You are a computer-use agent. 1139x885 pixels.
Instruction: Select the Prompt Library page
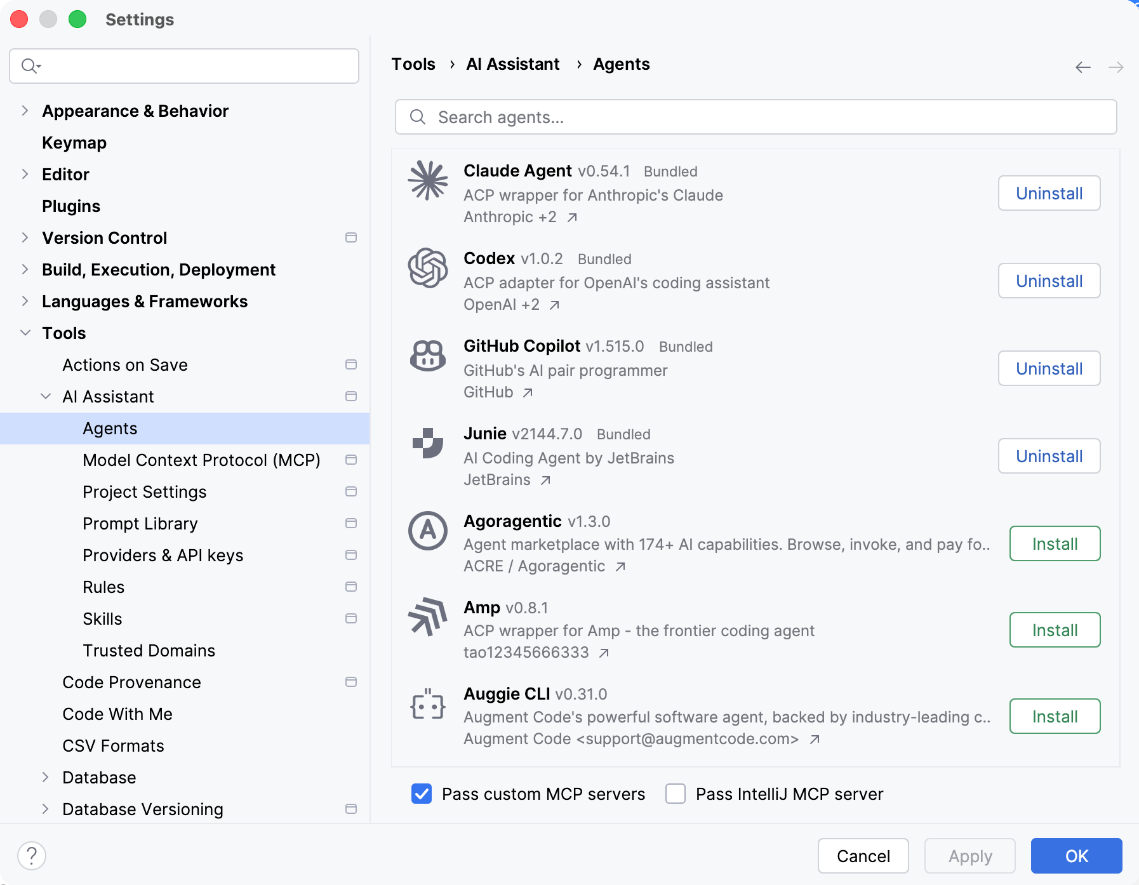tap(140, 524)
